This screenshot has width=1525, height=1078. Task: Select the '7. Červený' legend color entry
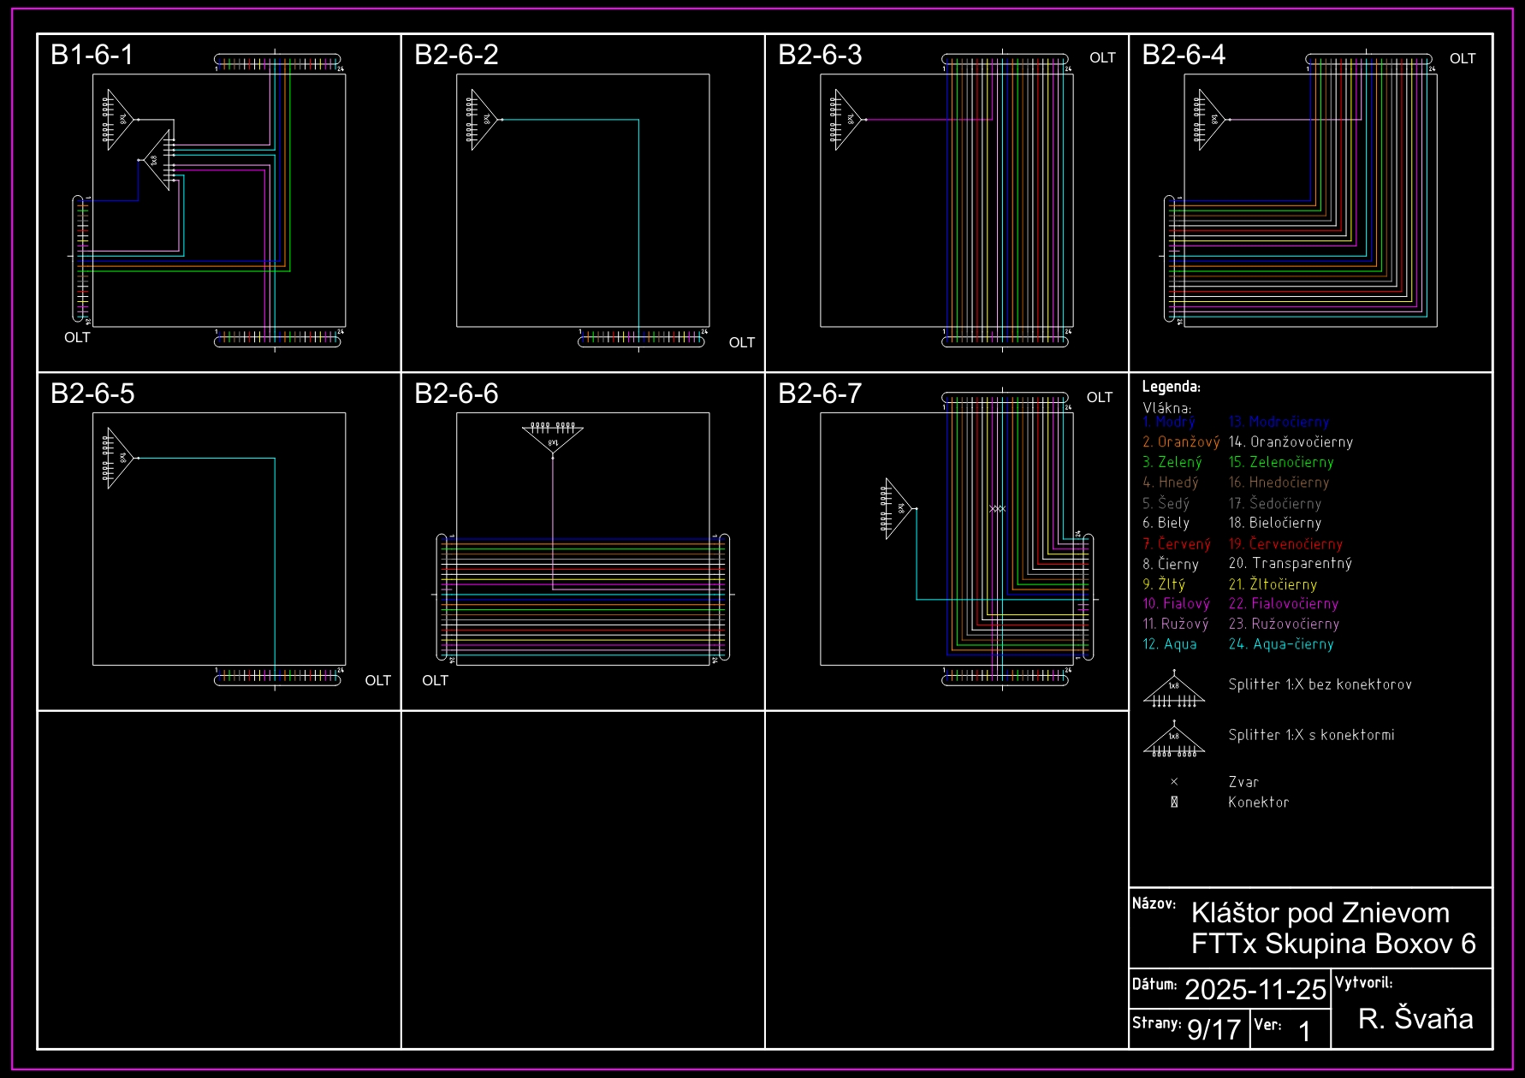1176,544
